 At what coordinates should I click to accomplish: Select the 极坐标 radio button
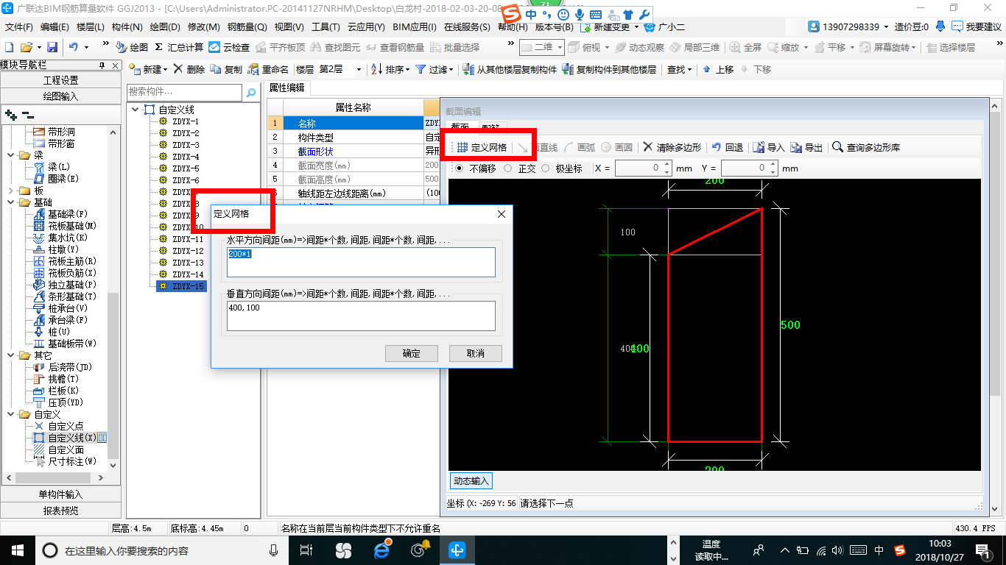pos(545,168)
